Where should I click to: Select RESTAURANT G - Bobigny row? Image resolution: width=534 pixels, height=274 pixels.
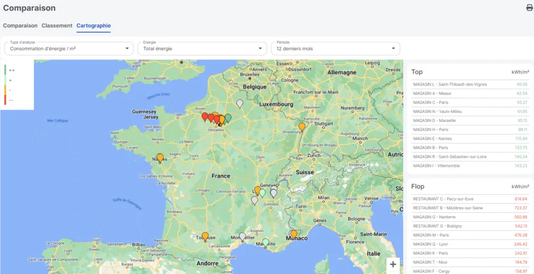click(x=470, y=226)
